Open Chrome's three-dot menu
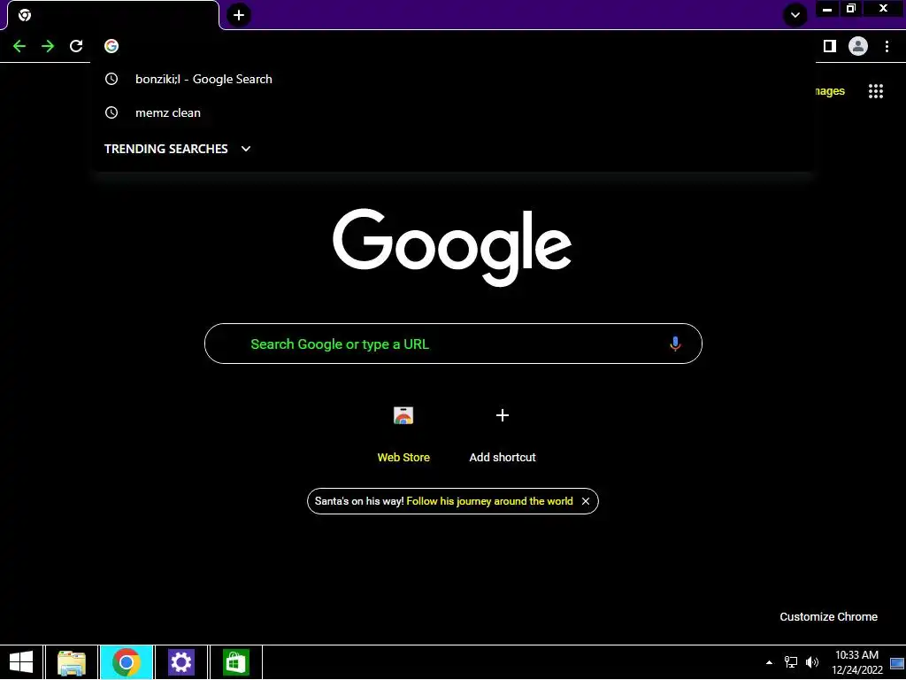 887,46
